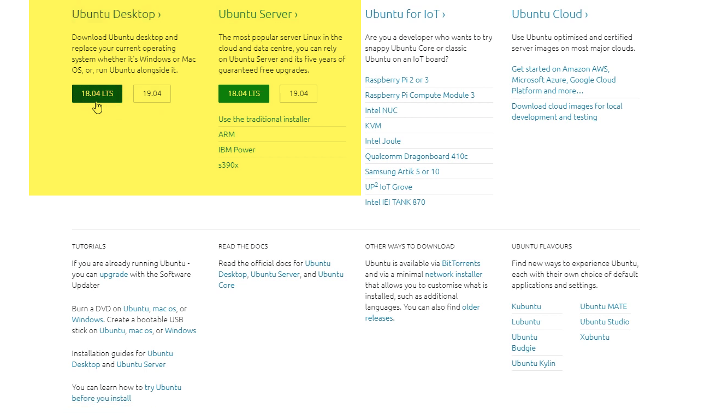Open 'Download cloud images for local development' link

(567, 111)
